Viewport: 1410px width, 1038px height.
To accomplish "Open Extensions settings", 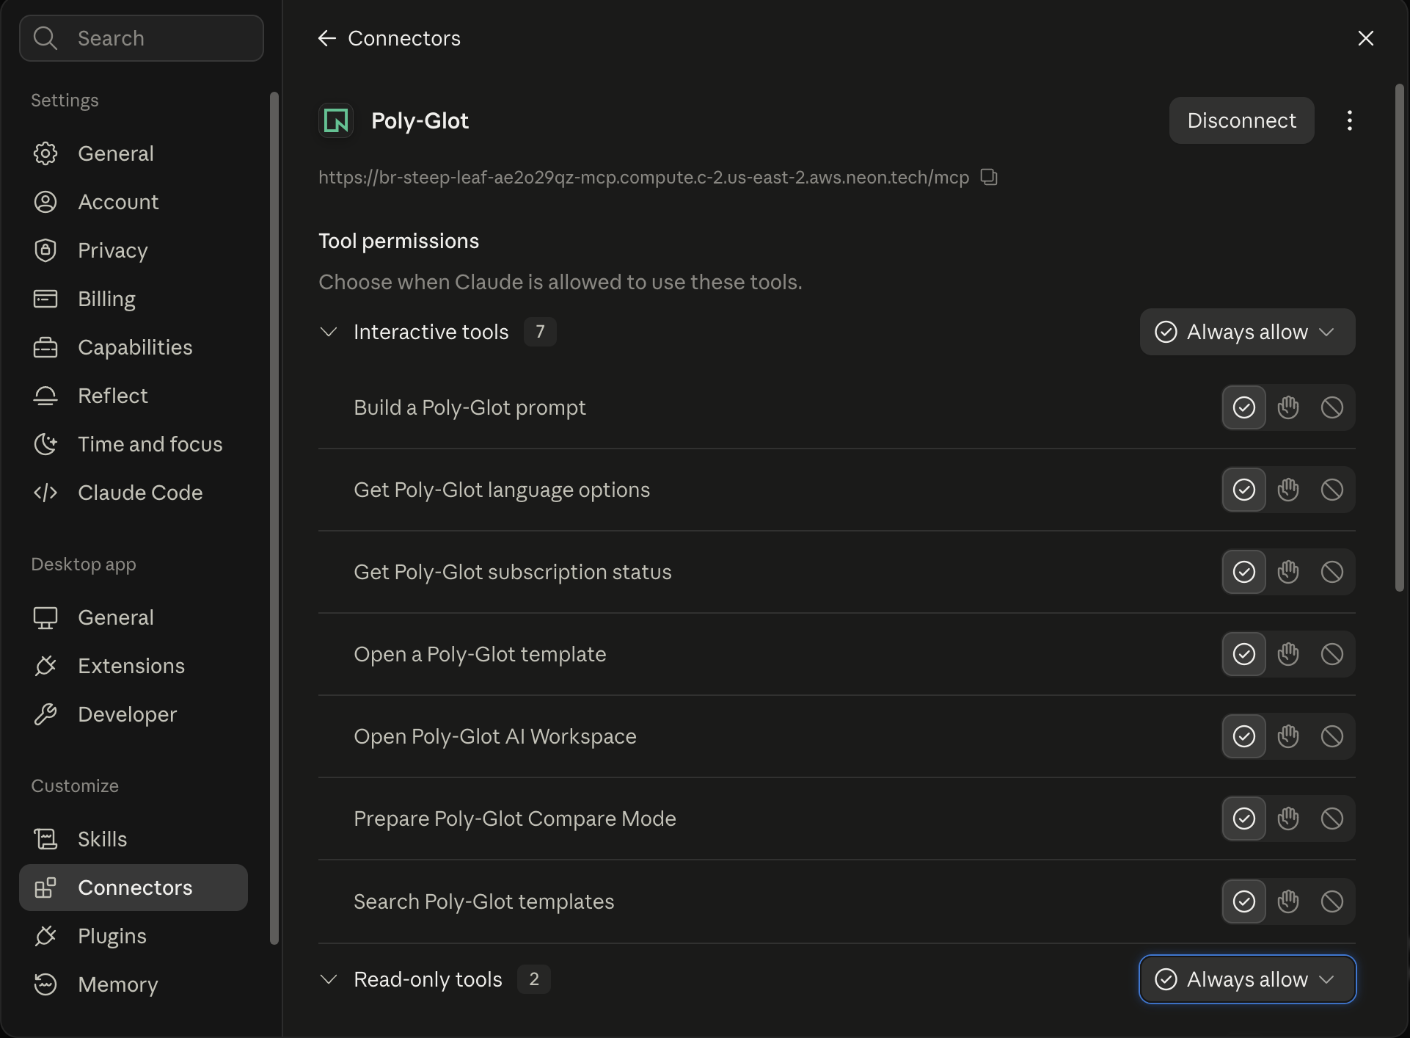I will (x=134, y=666).
